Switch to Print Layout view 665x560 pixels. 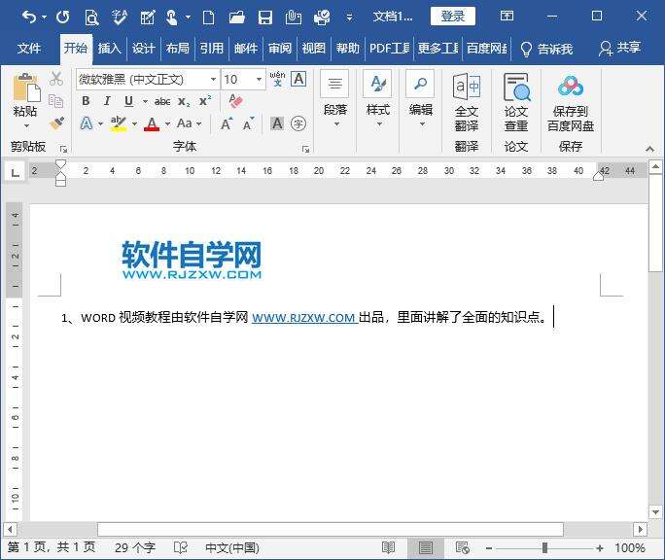426,547
